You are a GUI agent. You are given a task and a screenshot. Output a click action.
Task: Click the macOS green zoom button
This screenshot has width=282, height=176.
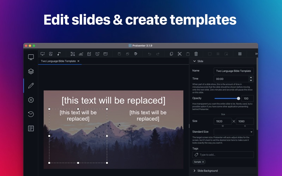34,46
